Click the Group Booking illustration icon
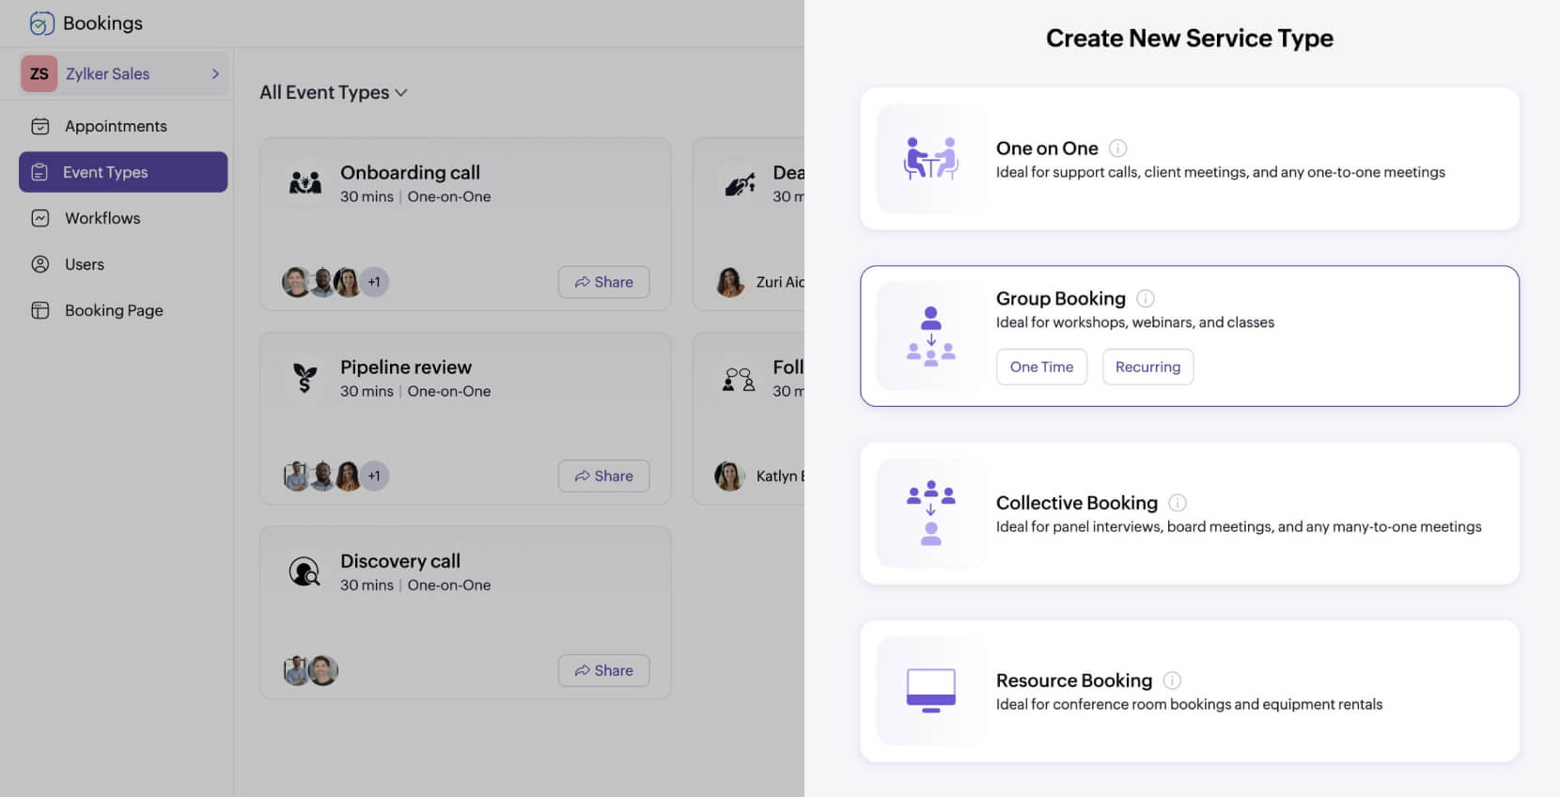Image resolution: width=1560 pixels, height=797 pixels. pos(931,336)
